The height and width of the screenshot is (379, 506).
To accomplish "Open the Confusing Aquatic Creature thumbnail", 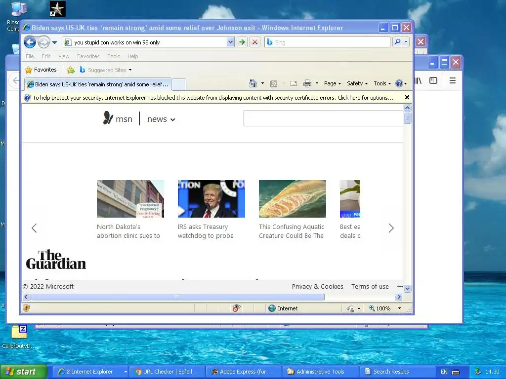I will 293,199.
